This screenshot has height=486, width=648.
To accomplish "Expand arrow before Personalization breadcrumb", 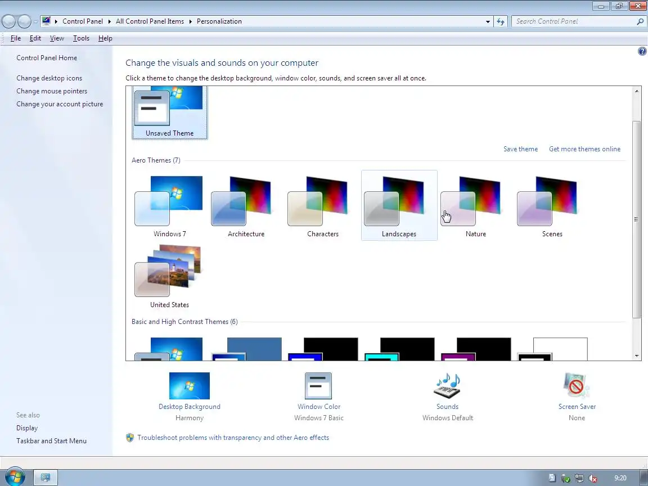I will tap(191, 21).
